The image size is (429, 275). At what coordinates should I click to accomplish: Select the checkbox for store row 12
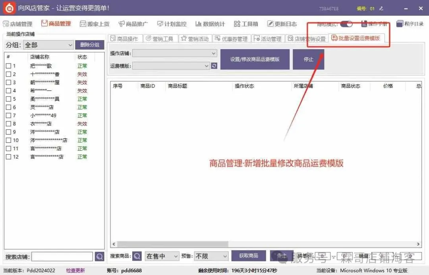[8, 157]
